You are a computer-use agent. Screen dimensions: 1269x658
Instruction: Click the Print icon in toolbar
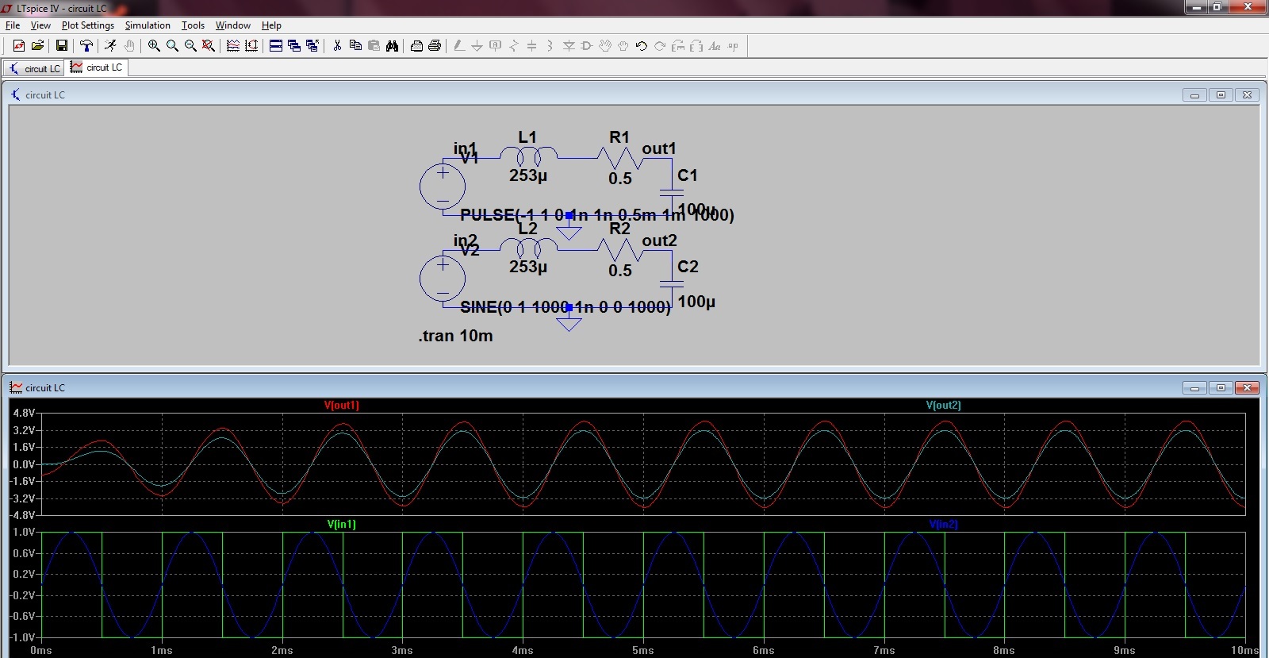pyautogui.click(x=435, y=46)
